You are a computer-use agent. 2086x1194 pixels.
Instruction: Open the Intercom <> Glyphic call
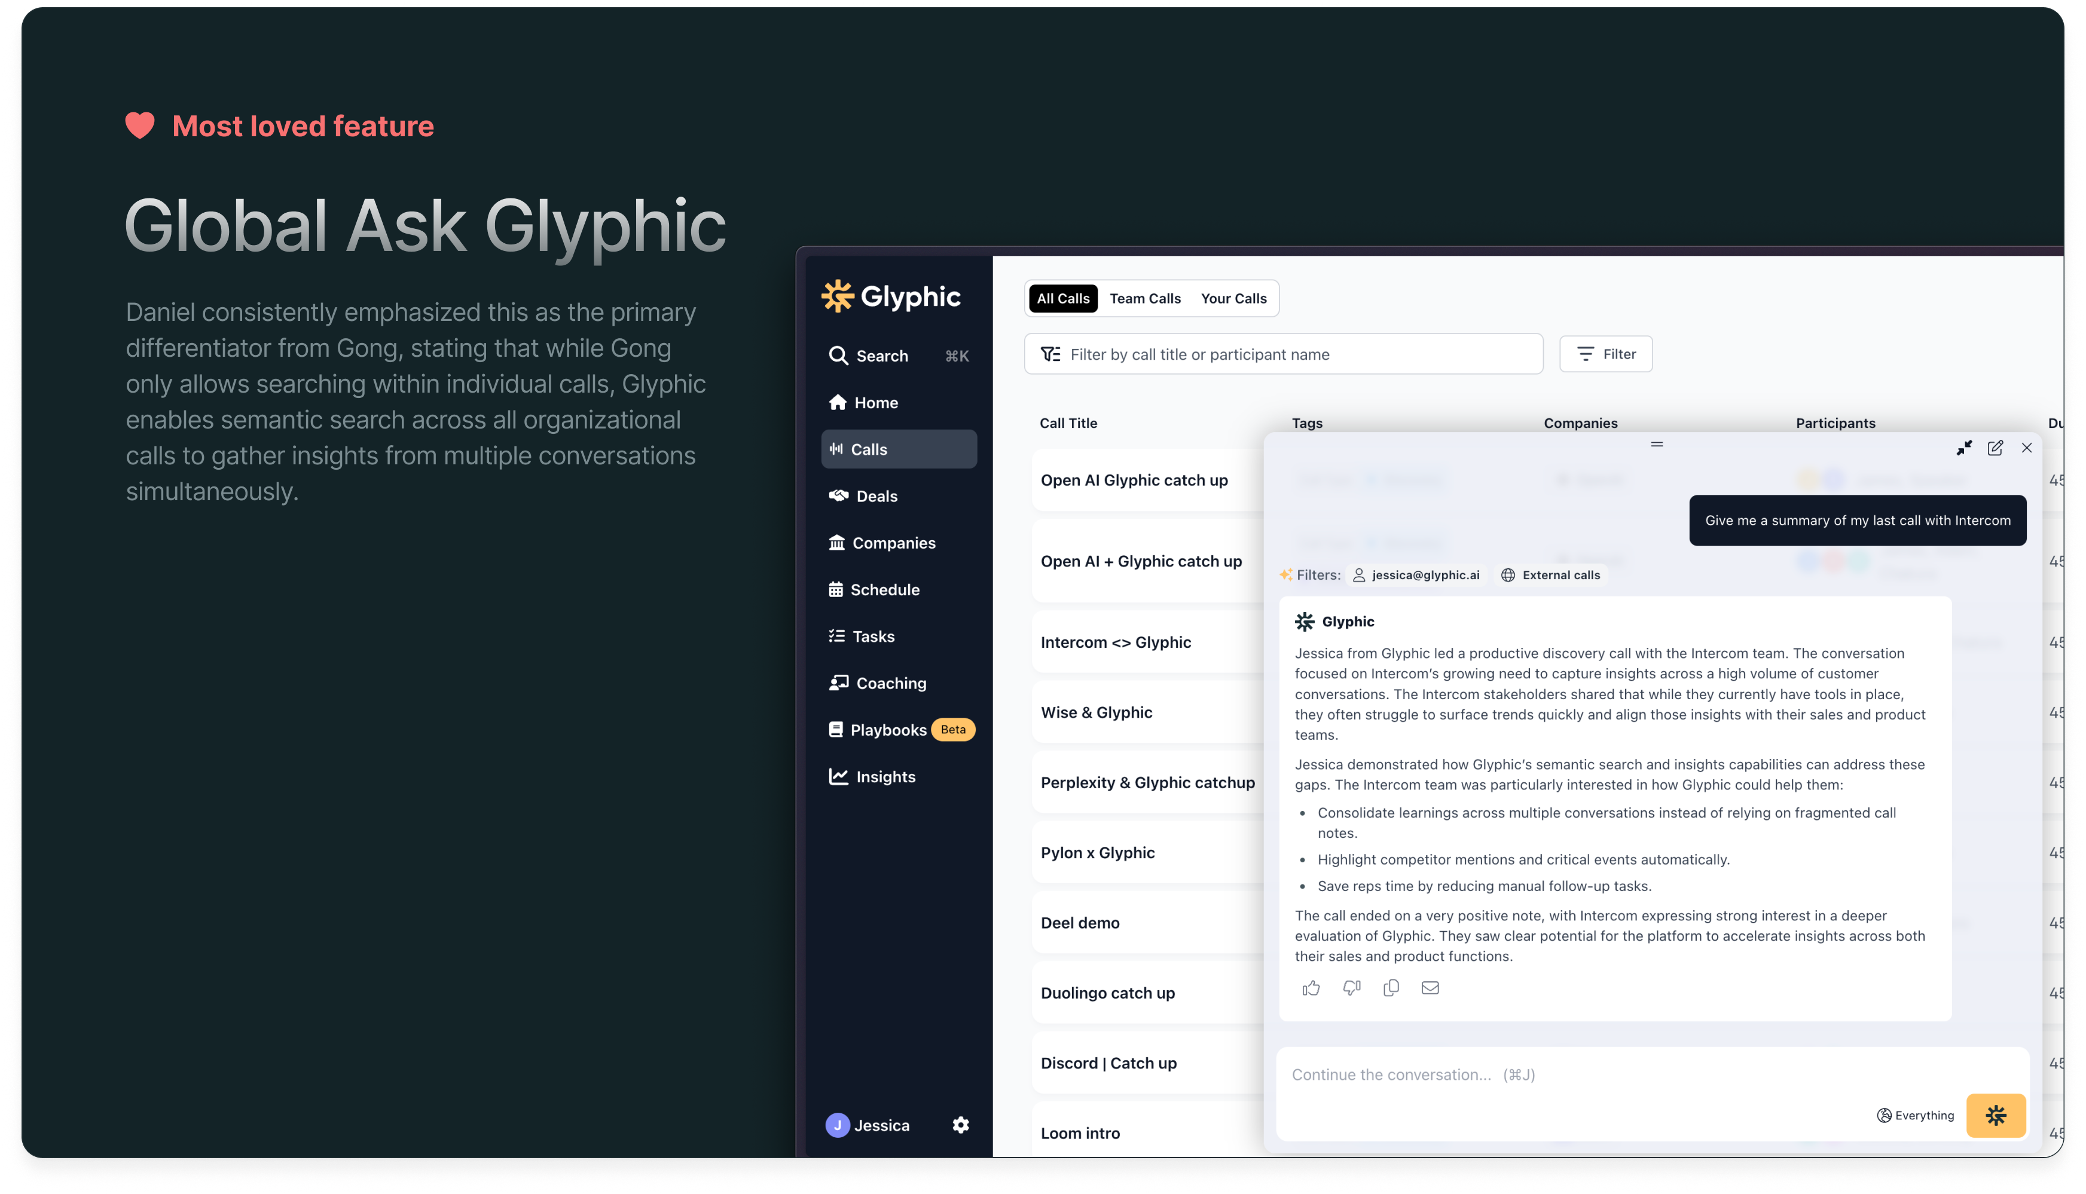pyautogui.click(x=1116, y=642)
